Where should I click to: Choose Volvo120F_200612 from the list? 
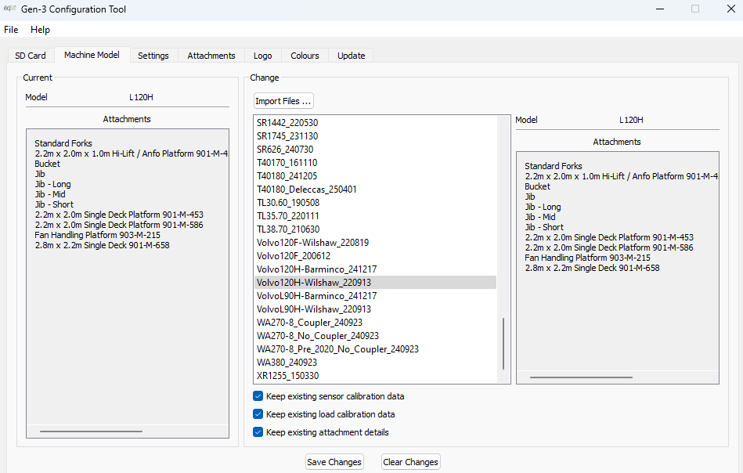click(x=375, y=255)
